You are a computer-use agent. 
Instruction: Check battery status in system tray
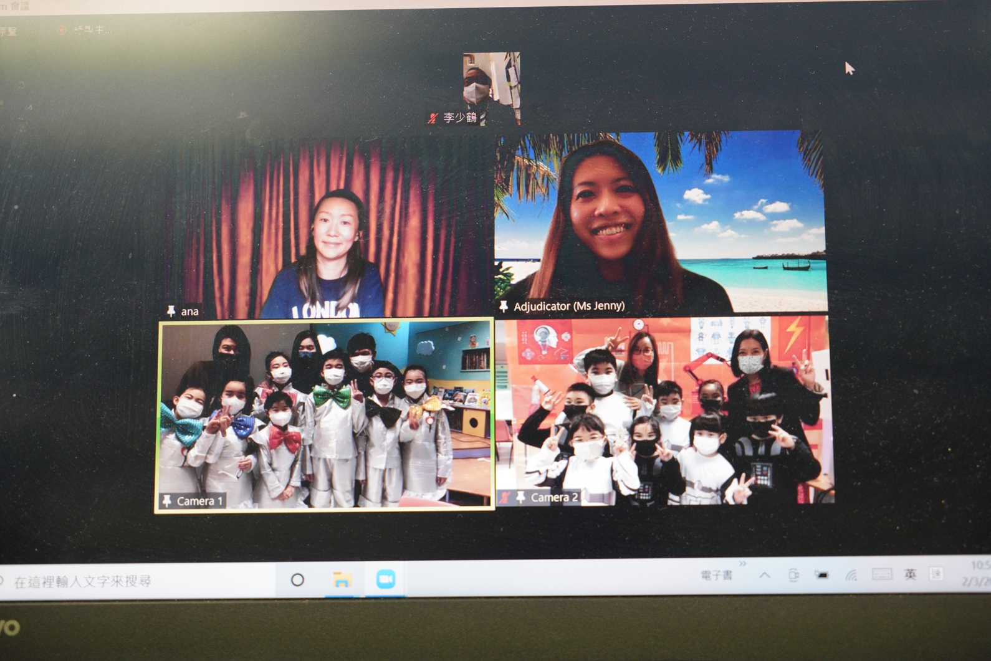point(822,574)
